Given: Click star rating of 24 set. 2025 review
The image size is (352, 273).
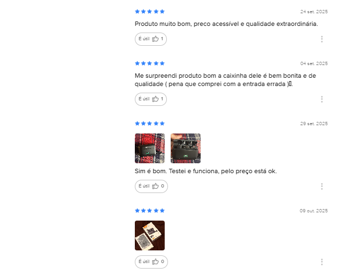Looking at the screenshot, I should click(x=150, y=12).
